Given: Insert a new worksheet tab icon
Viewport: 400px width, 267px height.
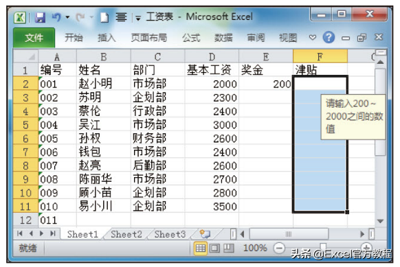Looking at the screenshot, I should (x=205, y=233).
